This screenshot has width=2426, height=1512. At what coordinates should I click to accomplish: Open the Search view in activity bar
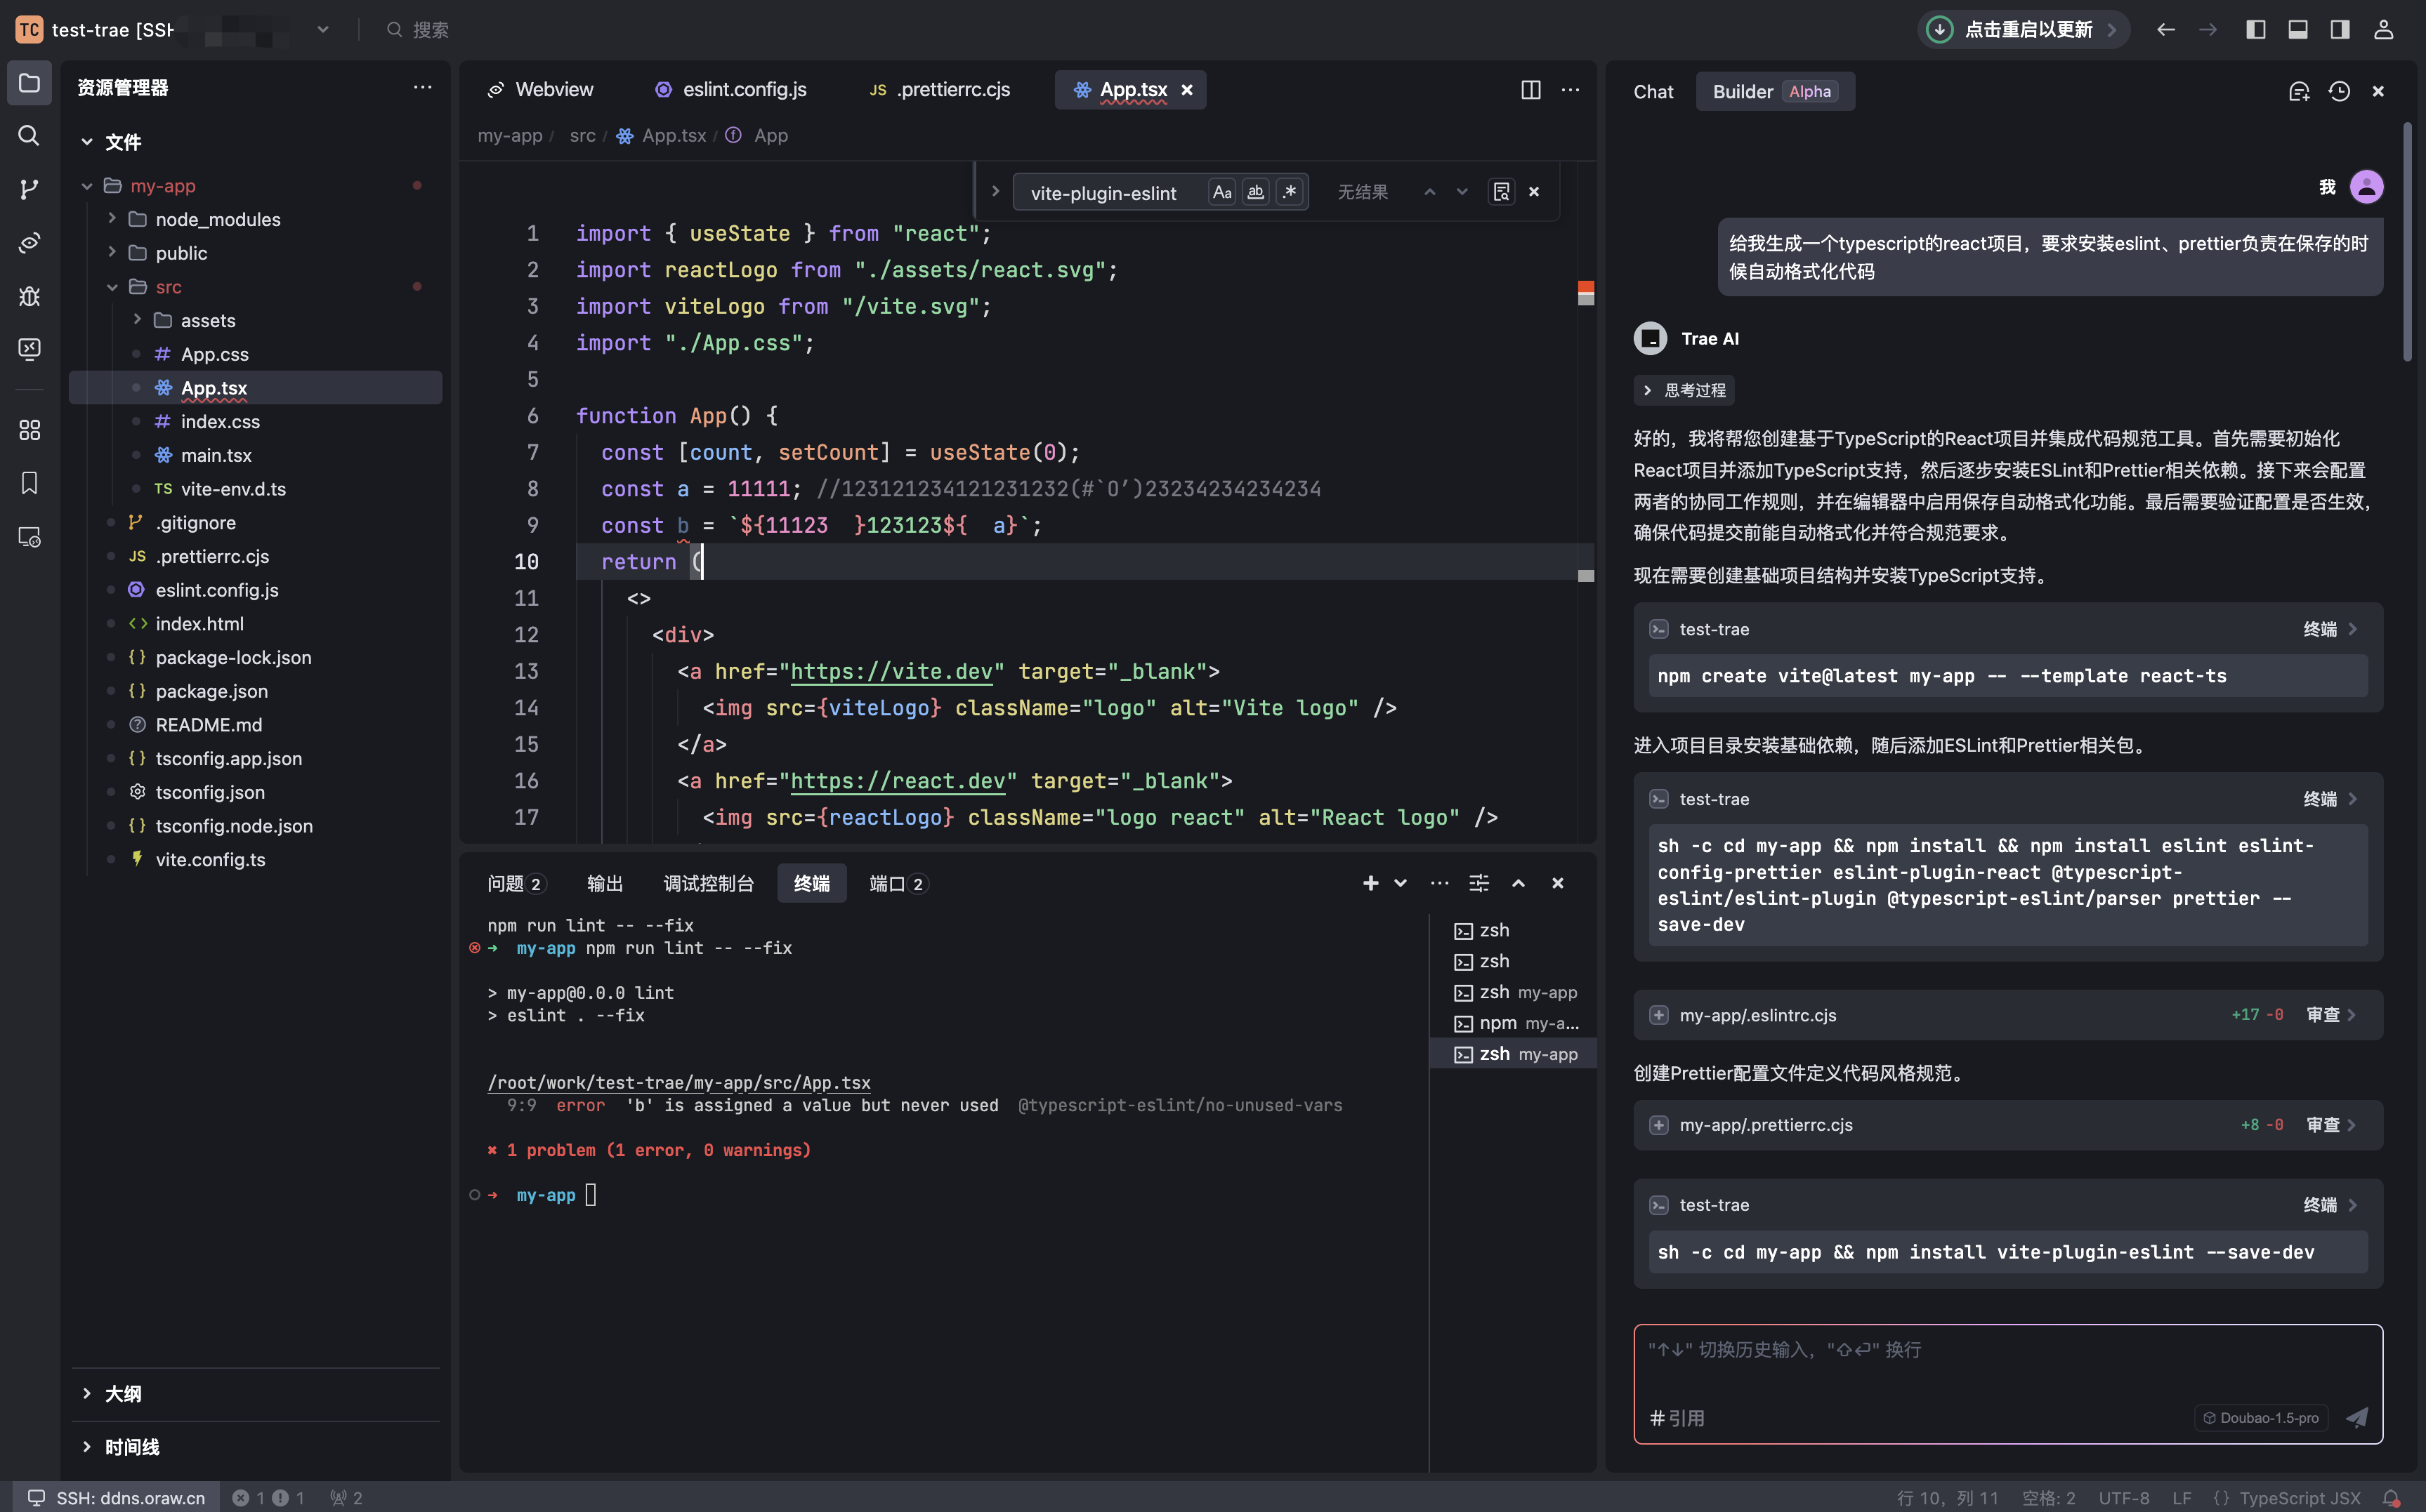[x=29, y=136]
